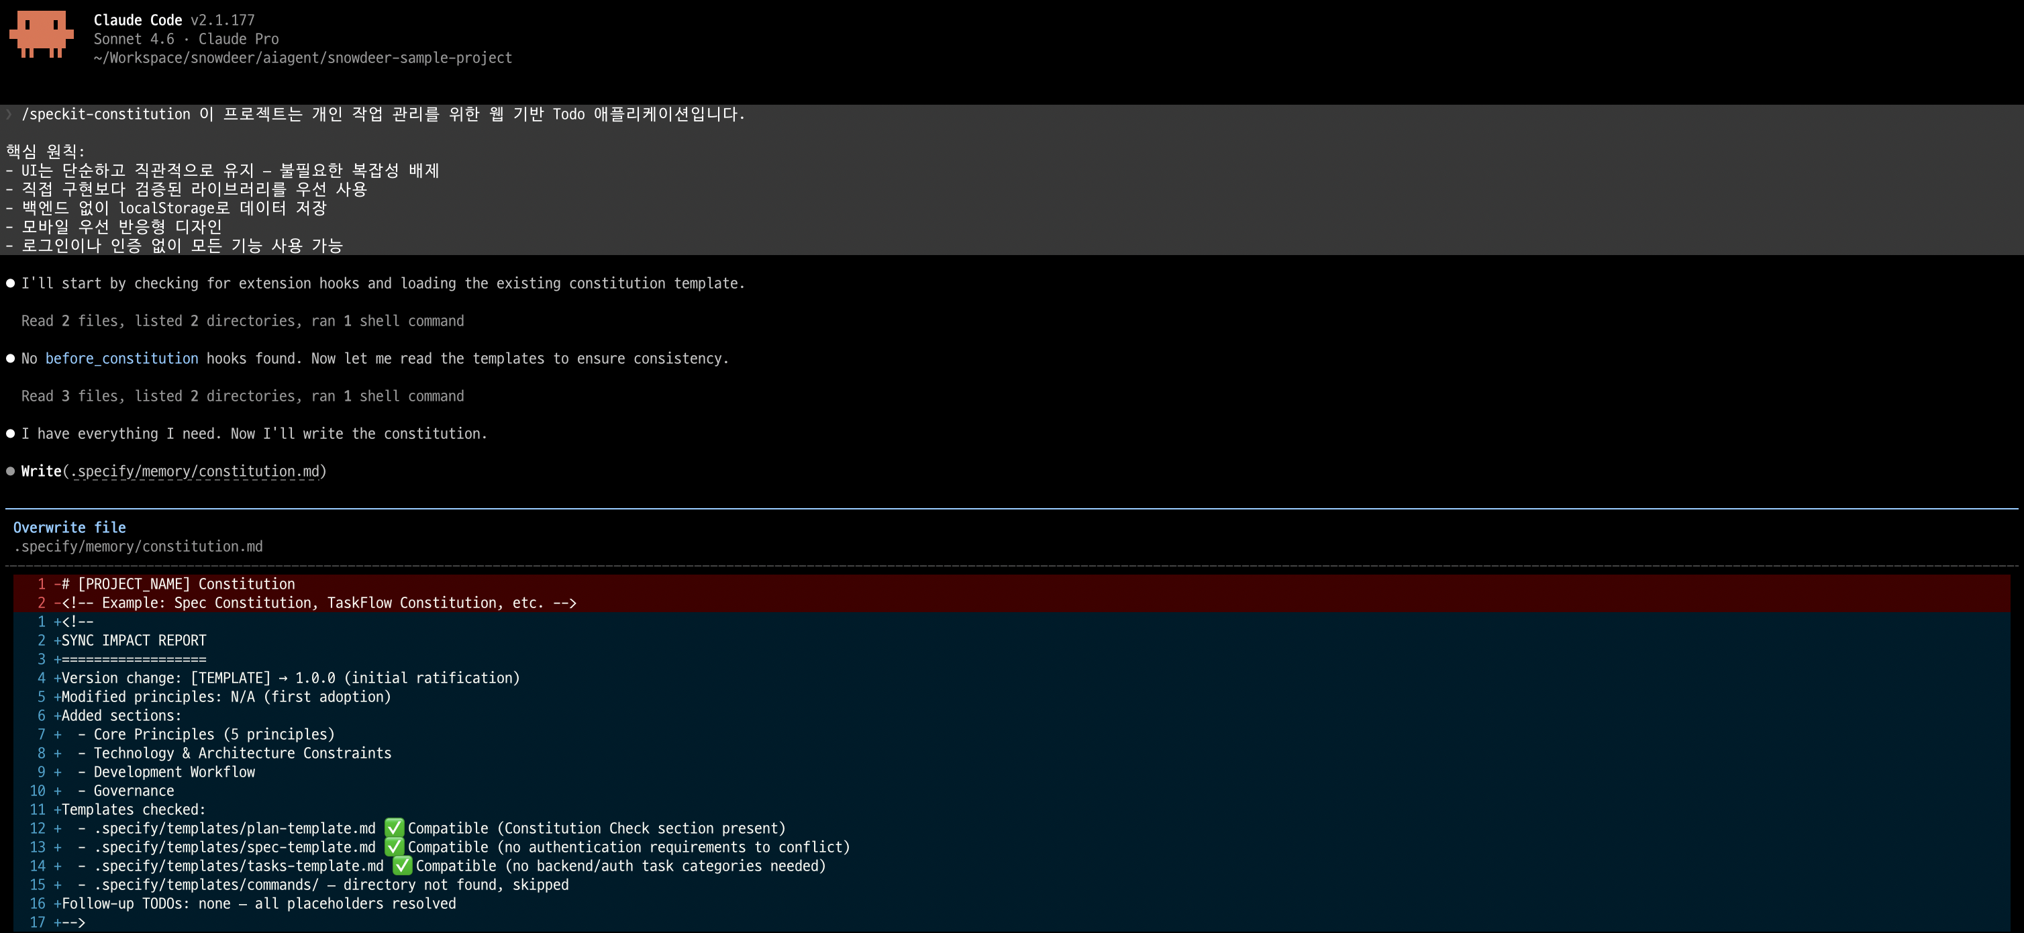The width and height of the screenshot is (2024, 933).
Task: Click the .specify/templates/spec-template.md path
Action: [x=235, y=847]
